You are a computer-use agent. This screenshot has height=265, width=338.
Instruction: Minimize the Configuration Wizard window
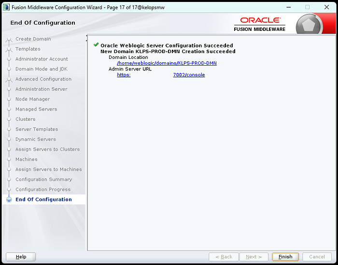click(x=288, y=7)
